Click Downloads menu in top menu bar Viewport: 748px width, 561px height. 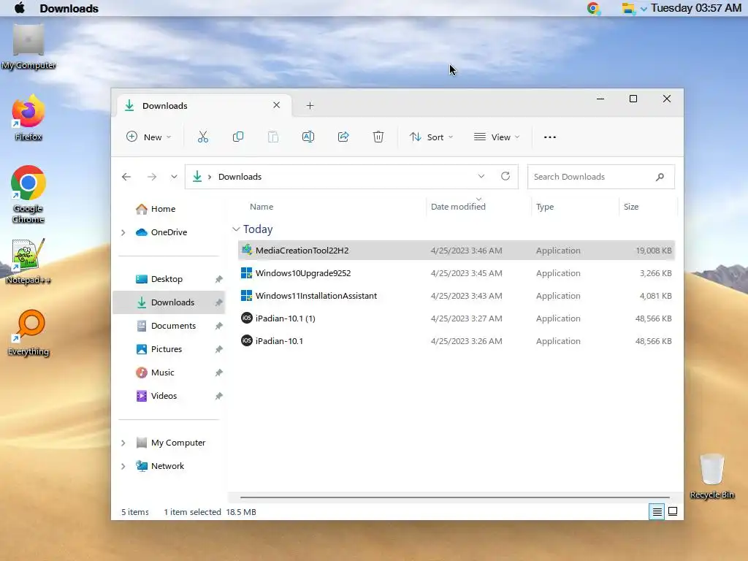click(x=69, y=9)
